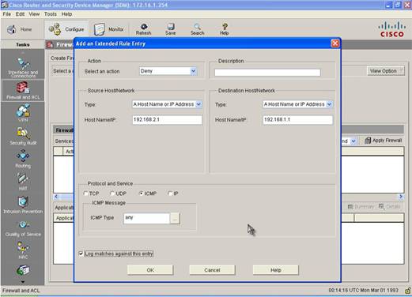Click the status bar clock text

click(363, 290)
